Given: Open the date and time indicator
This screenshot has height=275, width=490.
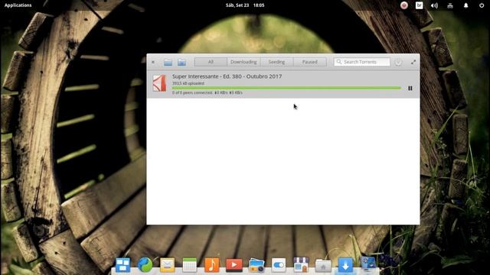Looking at the screenshot, I should pyautogui.click(x=245, y=5).
